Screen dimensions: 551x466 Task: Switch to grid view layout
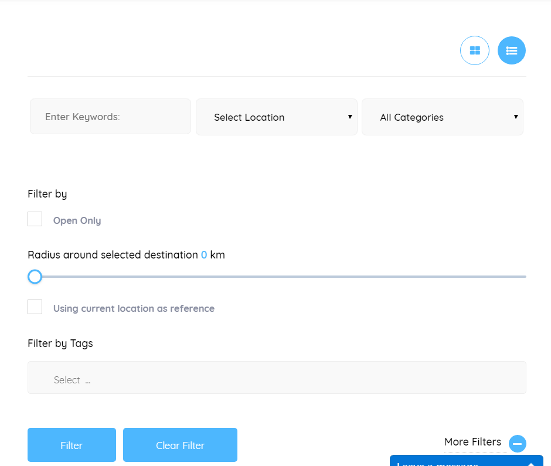pyautogui.click(x=475, y=51)
